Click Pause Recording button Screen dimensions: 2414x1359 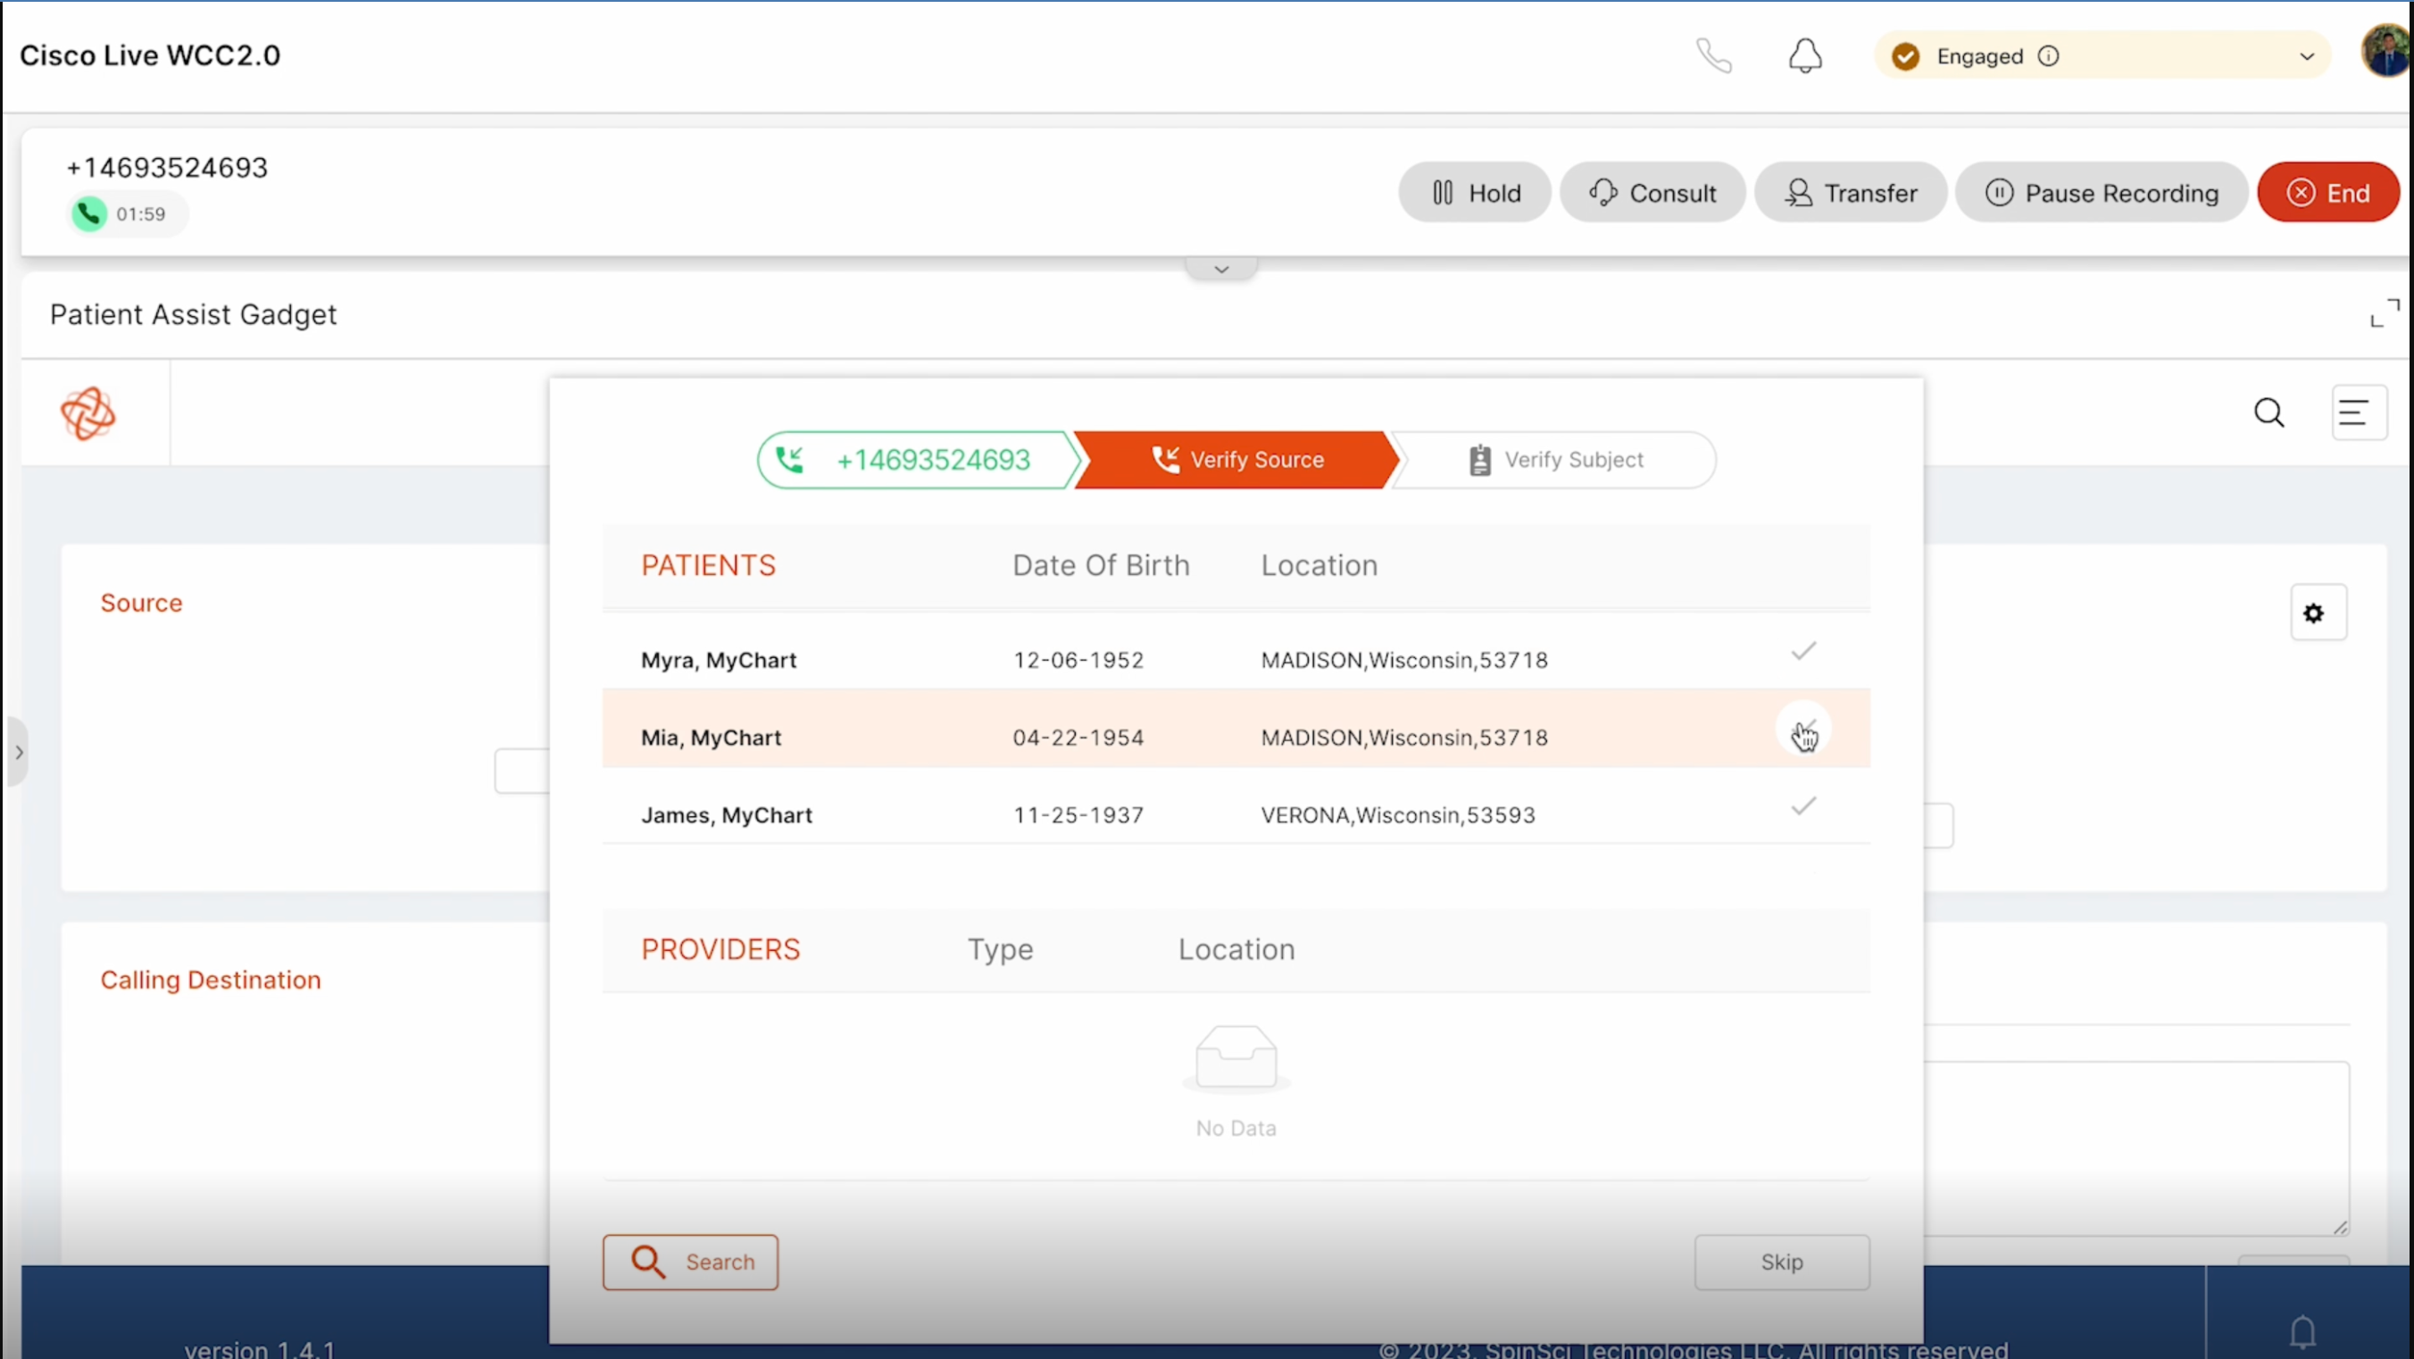tap(2101, 193)
